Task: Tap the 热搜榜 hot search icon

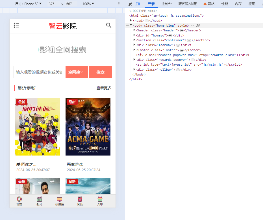Action: coord(60,199)
